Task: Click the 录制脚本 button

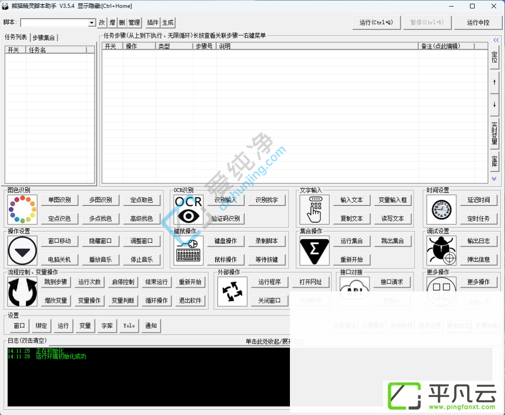Action: pos(267,241)
